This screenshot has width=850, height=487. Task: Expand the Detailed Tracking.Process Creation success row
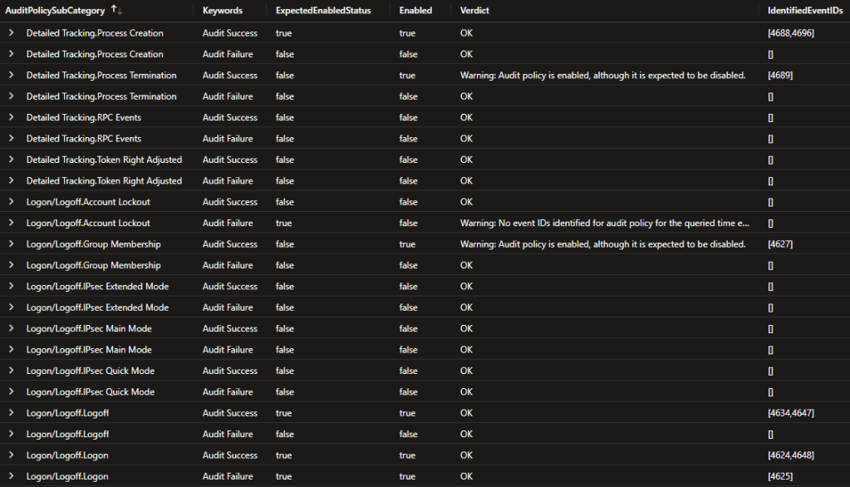(11, 32)
